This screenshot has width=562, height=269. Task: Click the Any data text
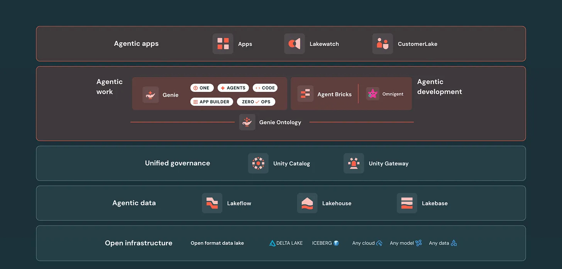(439, 243)
